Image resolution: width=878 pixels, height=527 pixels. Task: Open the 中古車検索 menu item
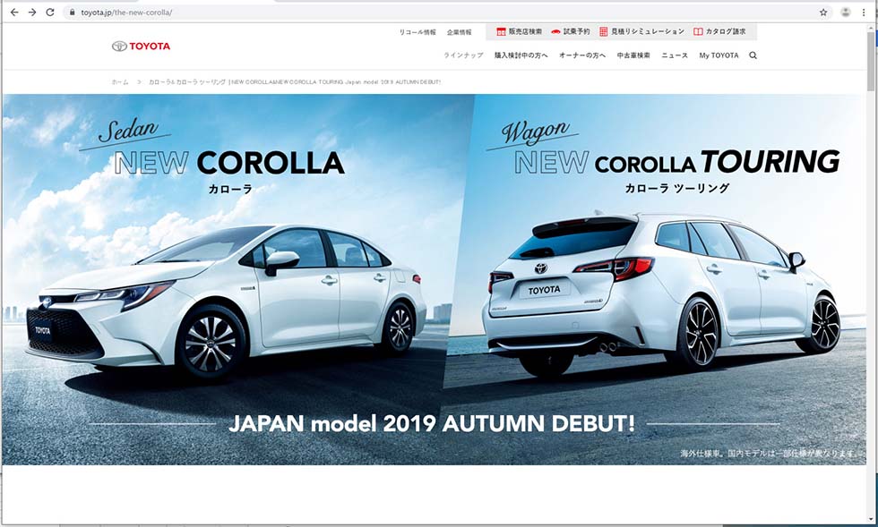coord(633,55)
